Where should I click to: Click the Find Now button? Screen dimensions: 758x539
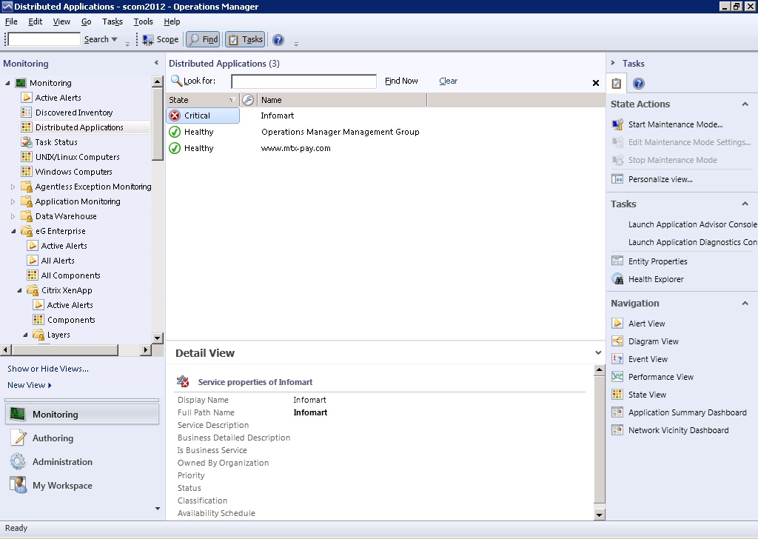click(401, 81)
